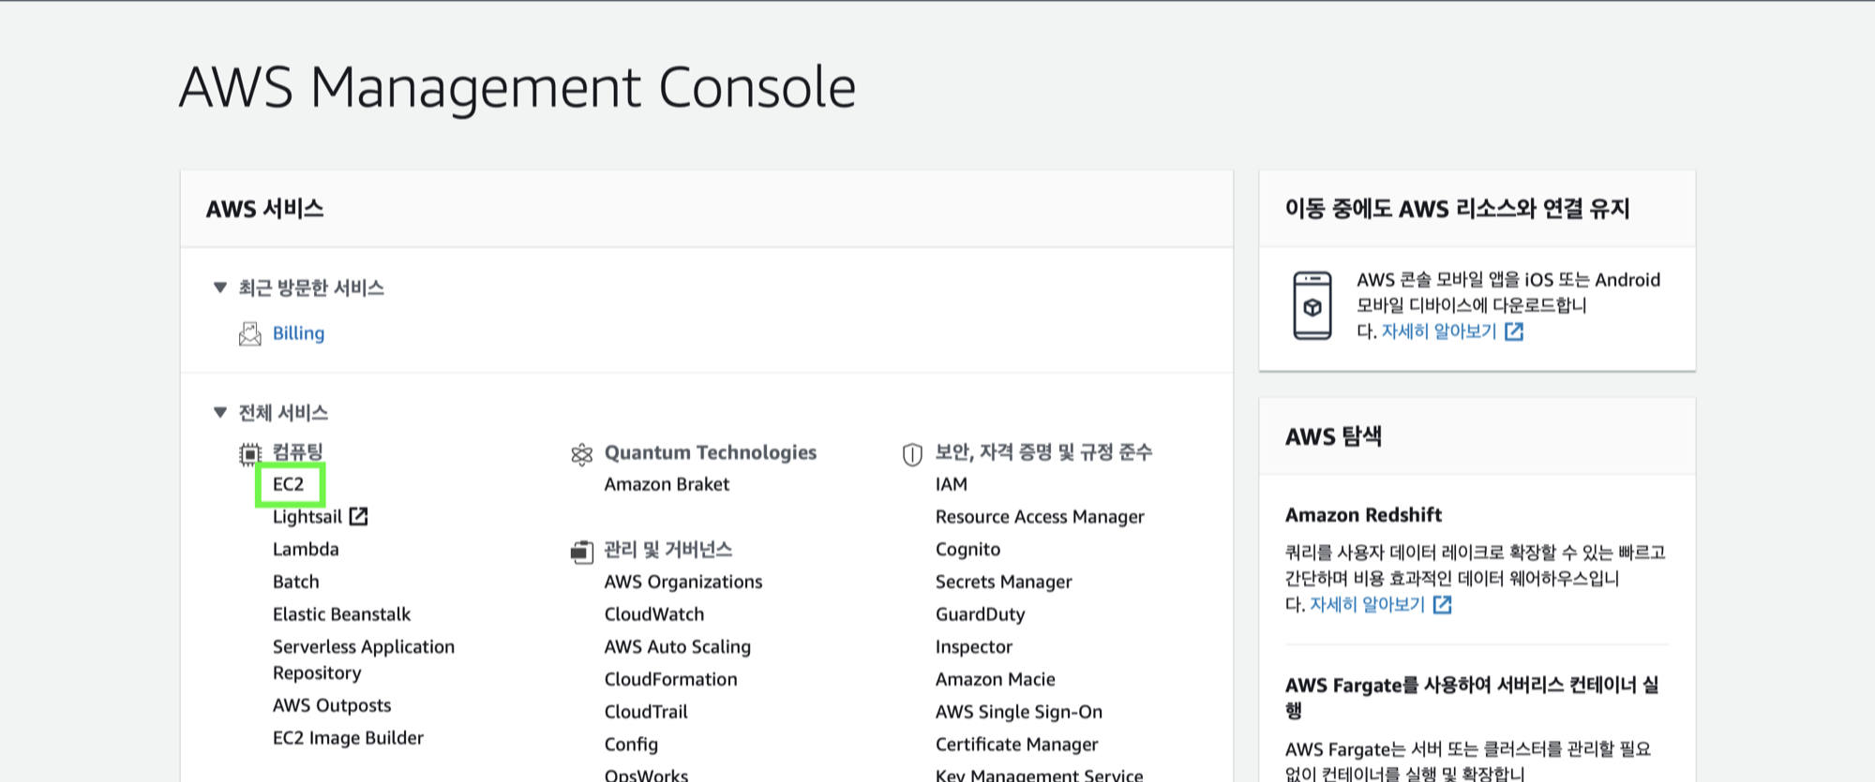Click the Billing service icon
Viewport: 1875px width, 782px height.
click(249, 333)
